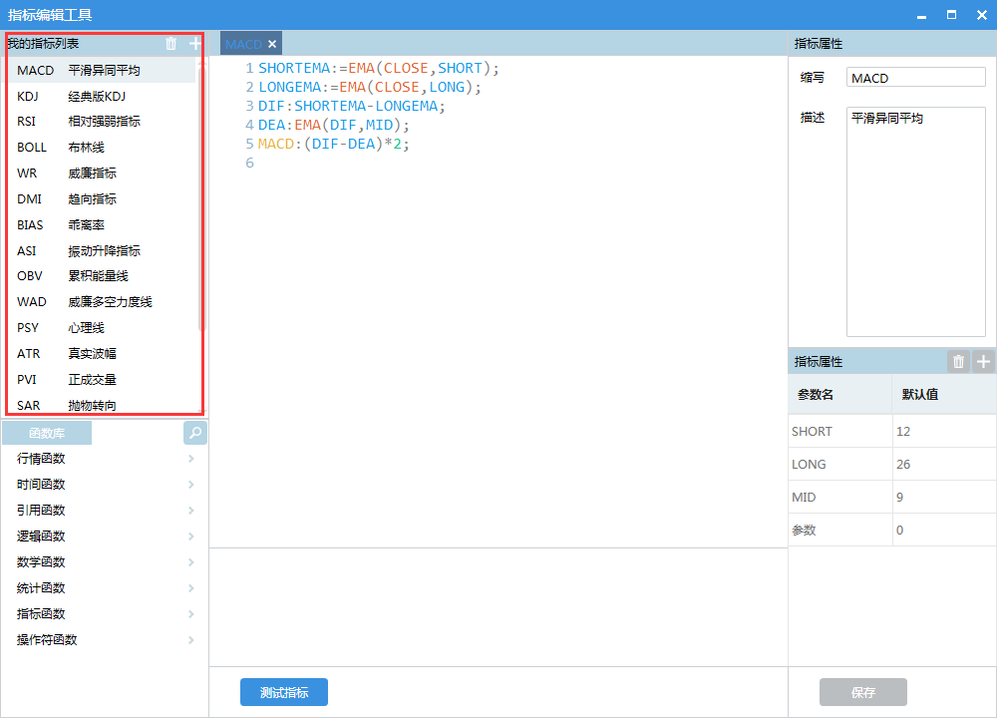
Task: Minimize the indicator editor window
Action: pyautogui.click(x=921, y=15)
